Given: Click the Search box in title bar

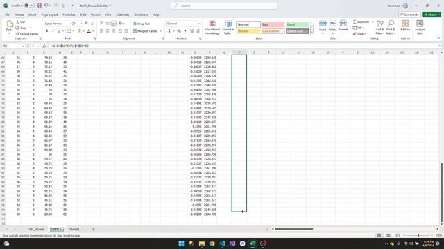Looking at the screenshot, I should tap(224, 6).
